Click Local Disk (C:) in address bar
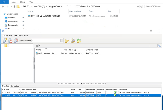Image resolution: width=163 pixels, height=110 pixels. click(39, 7)
